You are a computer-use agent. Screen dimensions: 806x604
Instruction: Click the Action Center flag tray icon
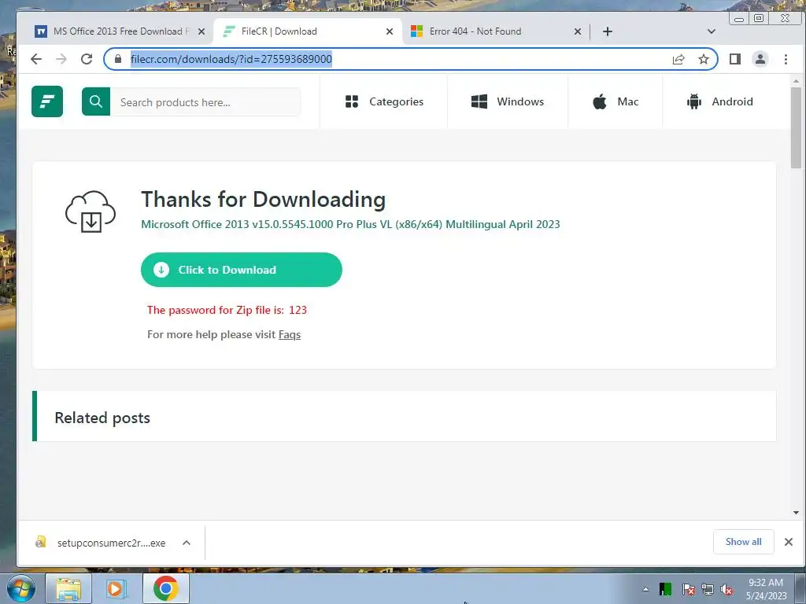(x=688, y=589)
